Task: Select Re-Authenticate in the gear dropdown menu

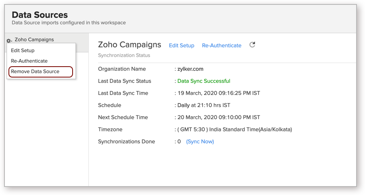Action: [x=29, y=61]
